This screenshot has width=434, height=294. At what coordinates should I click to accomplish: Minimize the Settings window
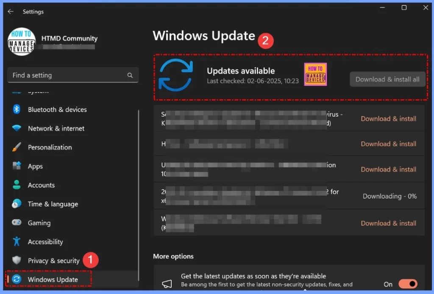point(382,8)
